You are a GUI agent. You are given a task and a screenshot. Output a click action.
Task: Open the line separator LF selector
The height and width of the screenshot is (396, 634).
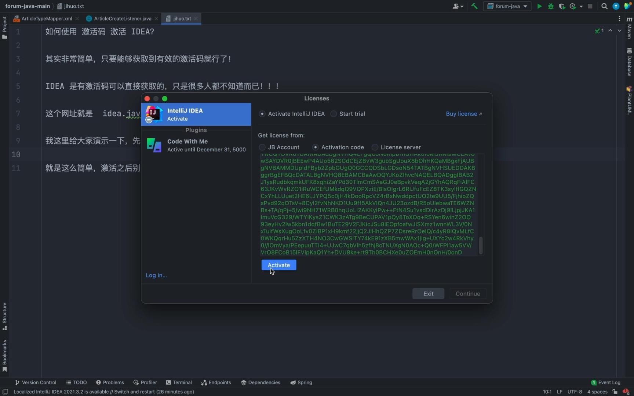coord(560,392)
